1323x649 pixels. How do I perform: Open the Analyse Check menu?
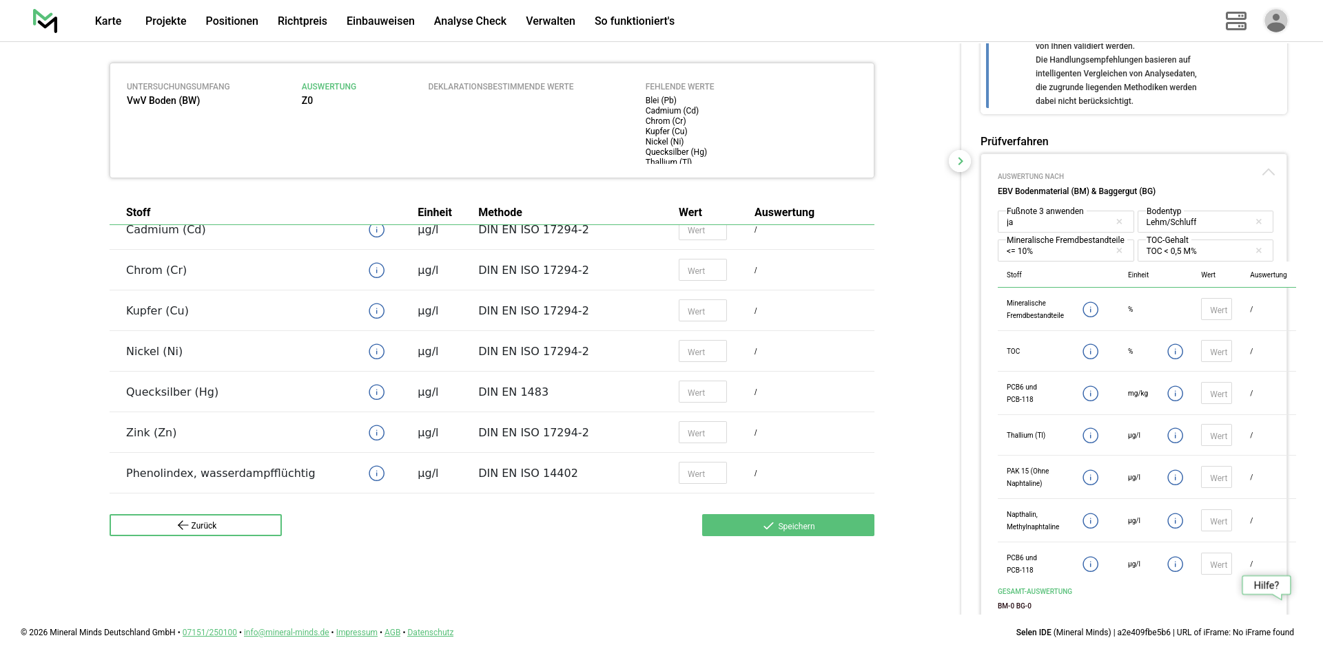click(470, 21)
